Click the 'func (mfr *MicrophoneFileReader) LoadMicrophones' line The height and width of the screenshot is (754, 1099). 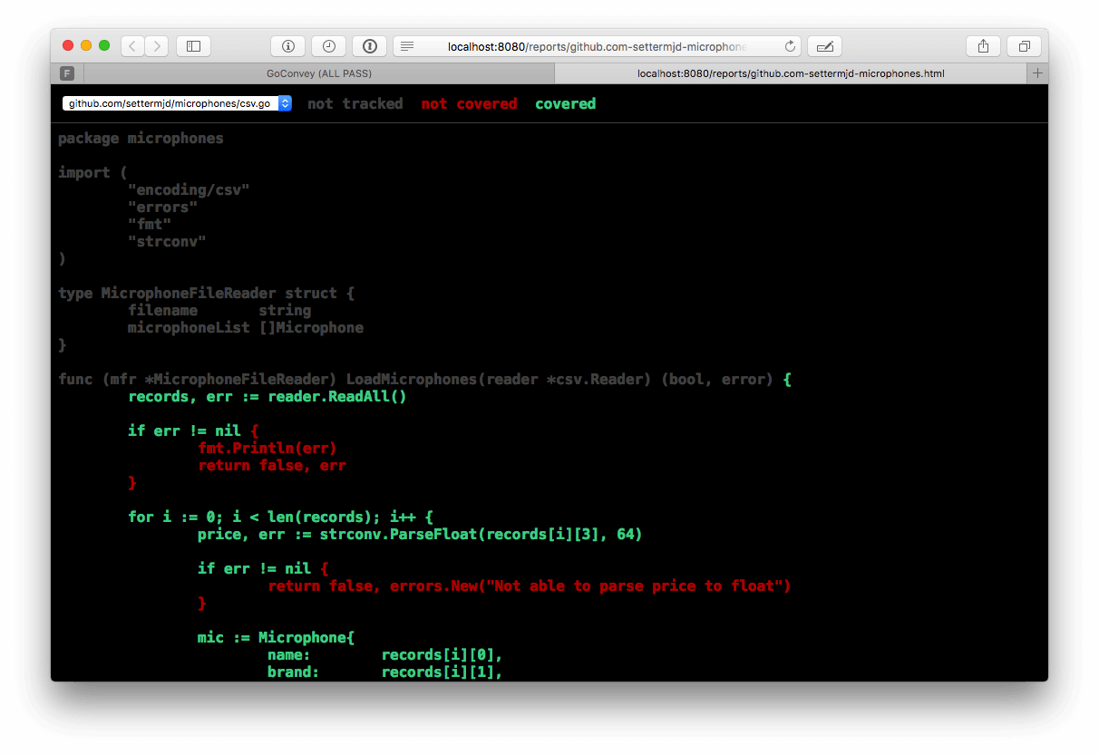tap(424, 380)
